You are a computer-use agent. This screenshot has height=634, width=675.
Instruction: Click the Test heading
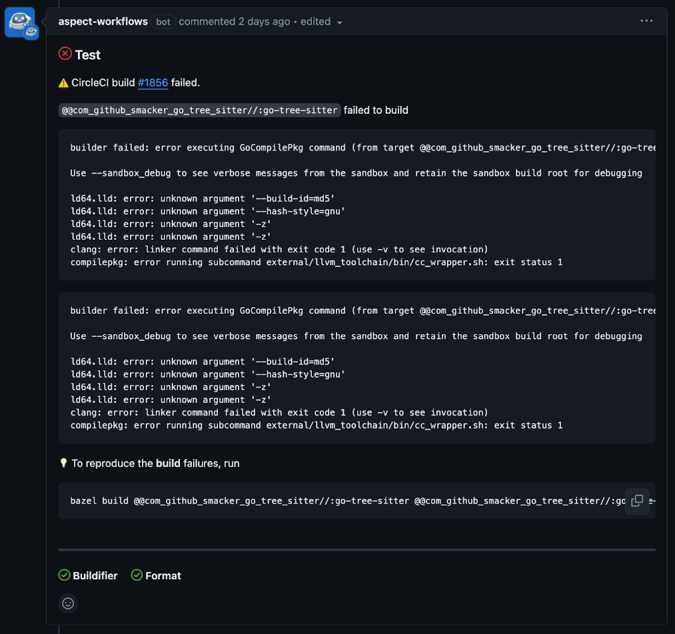[87, 55]
